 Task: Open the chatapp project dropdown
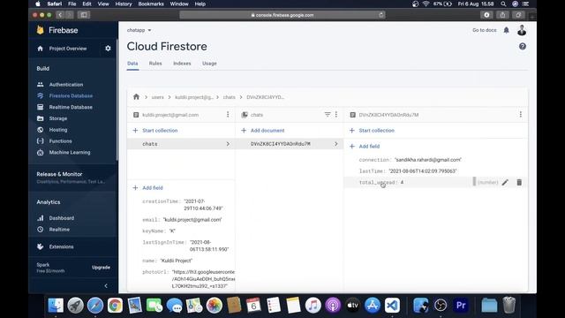[x=139, y=30]
